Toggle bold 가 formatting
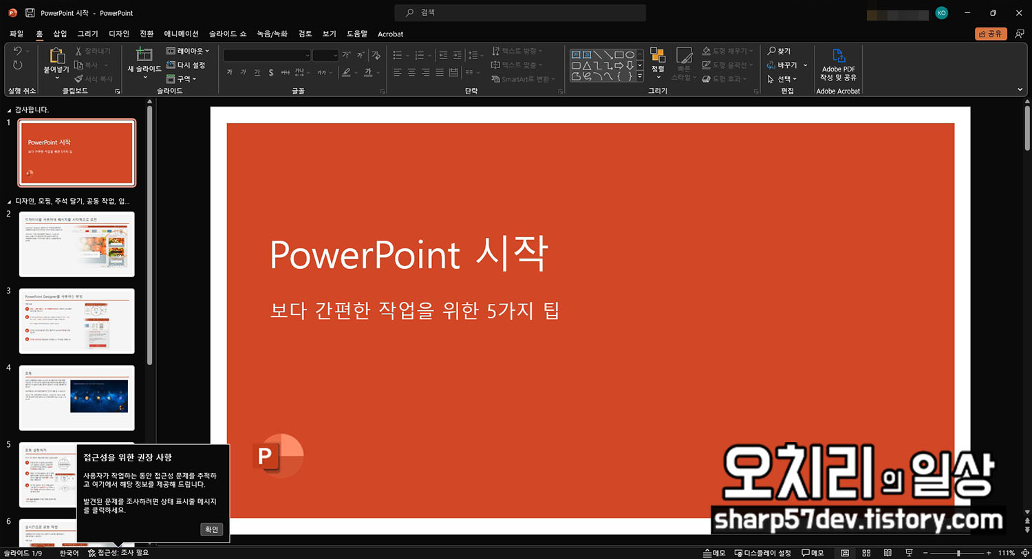Viewport: 1032px width, 559px height. [x=229, y=72]
